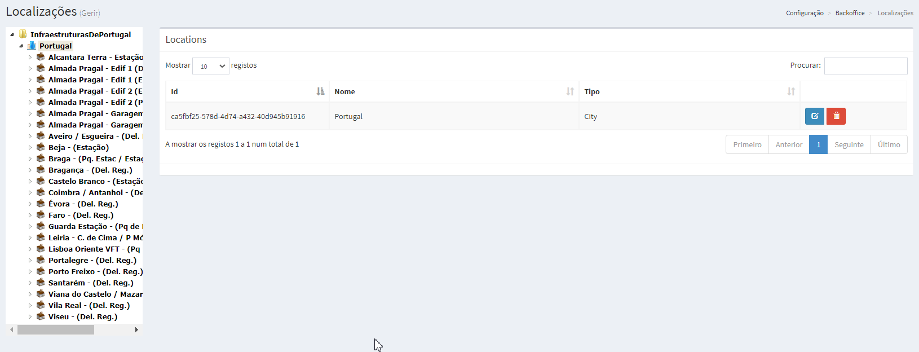Click the Seguinte pagination button

[849, 144]
